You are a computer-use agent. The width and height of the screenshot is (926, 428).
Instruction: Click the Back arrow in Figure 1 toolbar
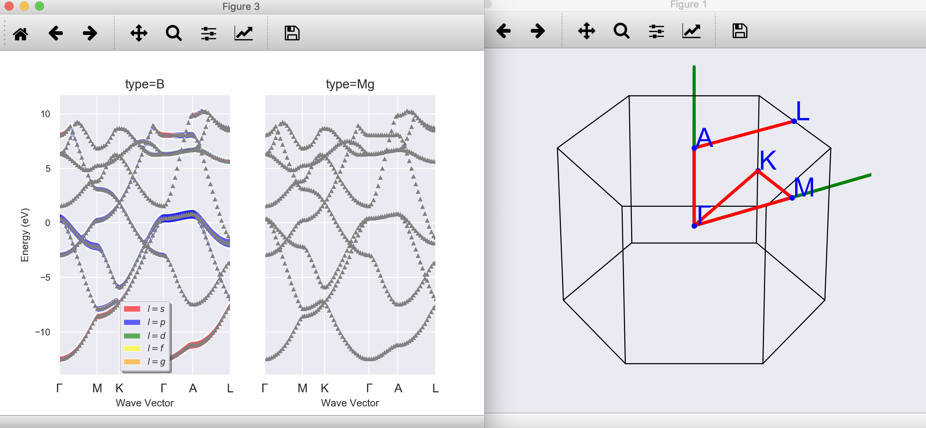tap(504, 31)
